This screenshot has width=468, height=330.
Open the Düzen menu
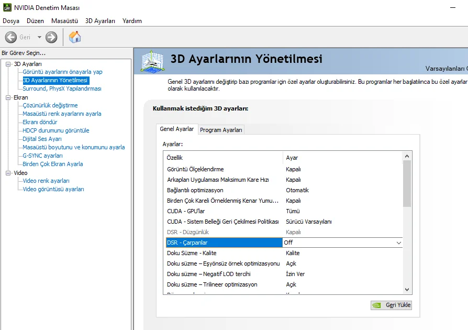pos(35,21)
